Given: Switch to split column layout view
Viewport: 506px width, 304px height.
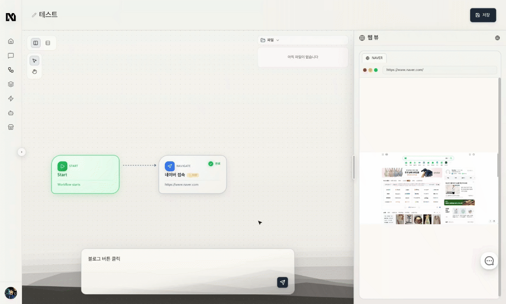Looking at the screenshot, I should [36, 43].
